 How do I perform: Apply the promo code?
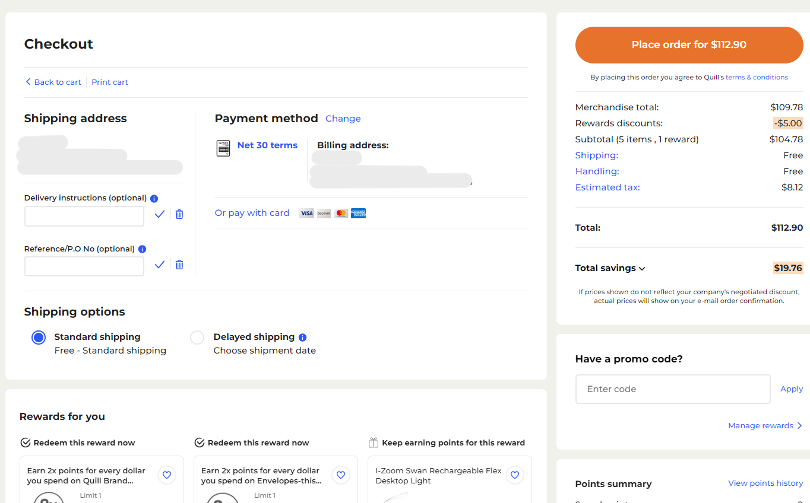coord(791,389)
